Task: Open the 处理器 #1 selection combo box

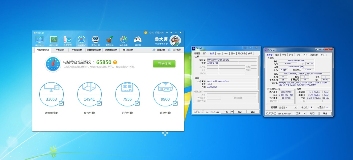Action: (x=288, y=107)
